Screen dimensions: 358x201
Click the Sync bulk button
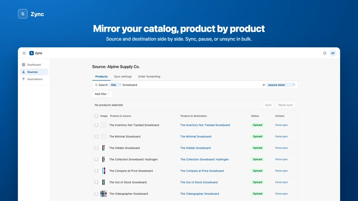(268, 105)
